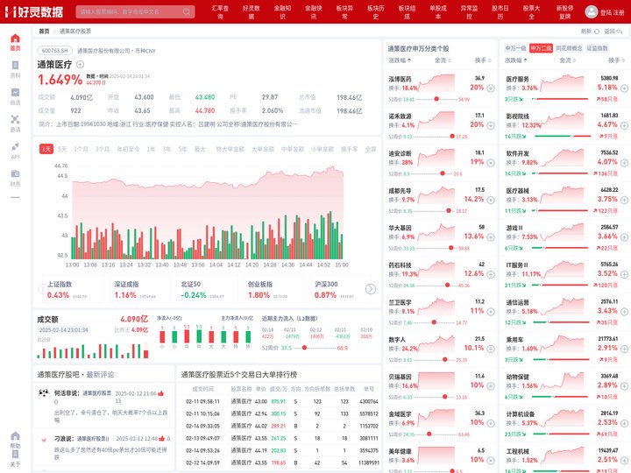Click the next arrow beside index cards
The height and width of the screenshot is (473, 631).
coord(370,289)
